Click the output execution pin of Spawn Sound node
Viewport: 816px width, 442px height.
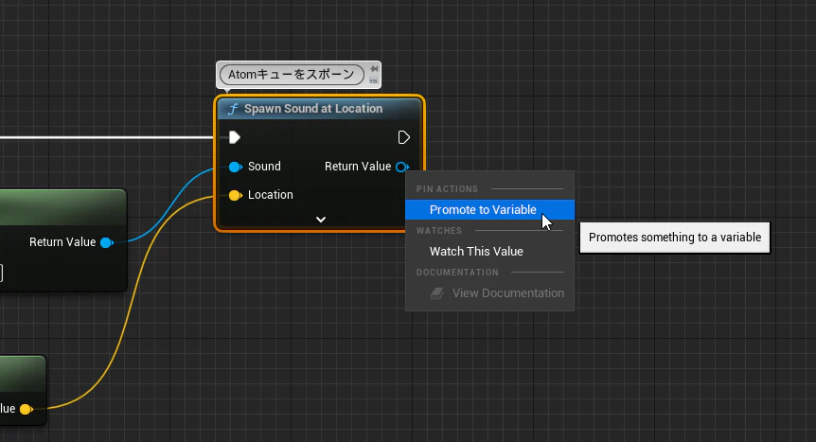coord(404,137)
